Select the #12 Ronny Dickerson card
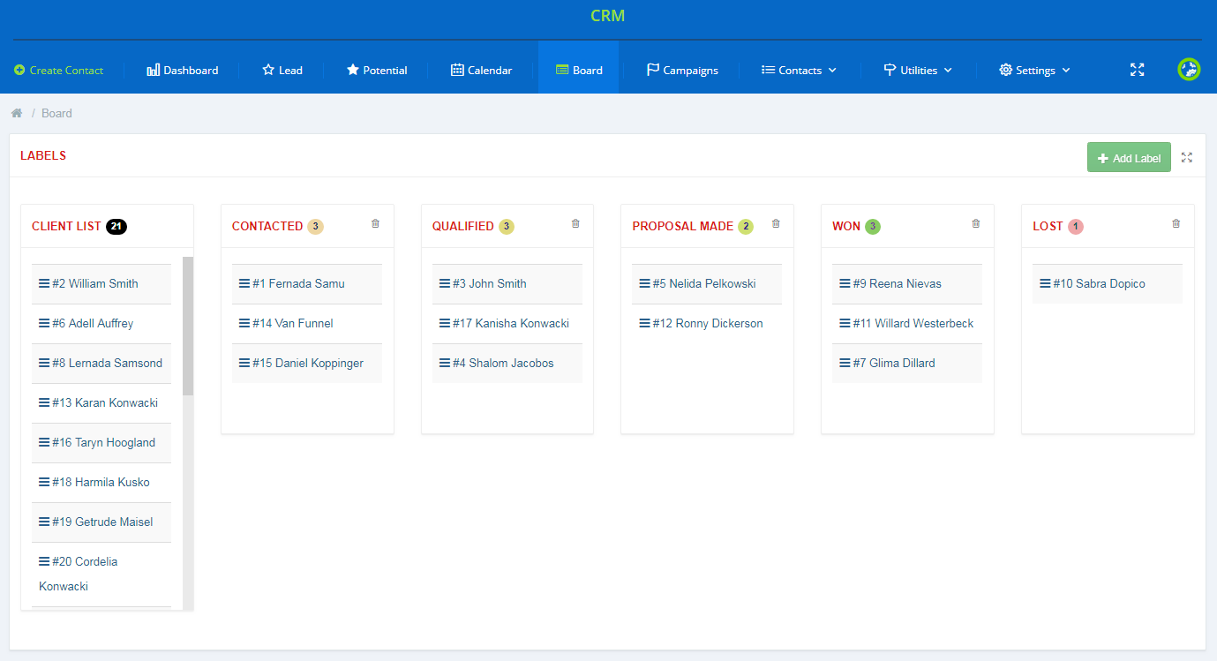 (x=707, y=323)
